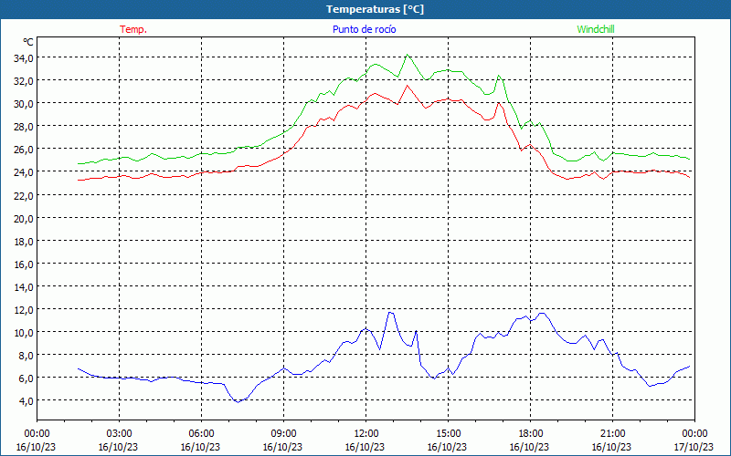Click the green Windchill curve's highest peak

[408, 55]
